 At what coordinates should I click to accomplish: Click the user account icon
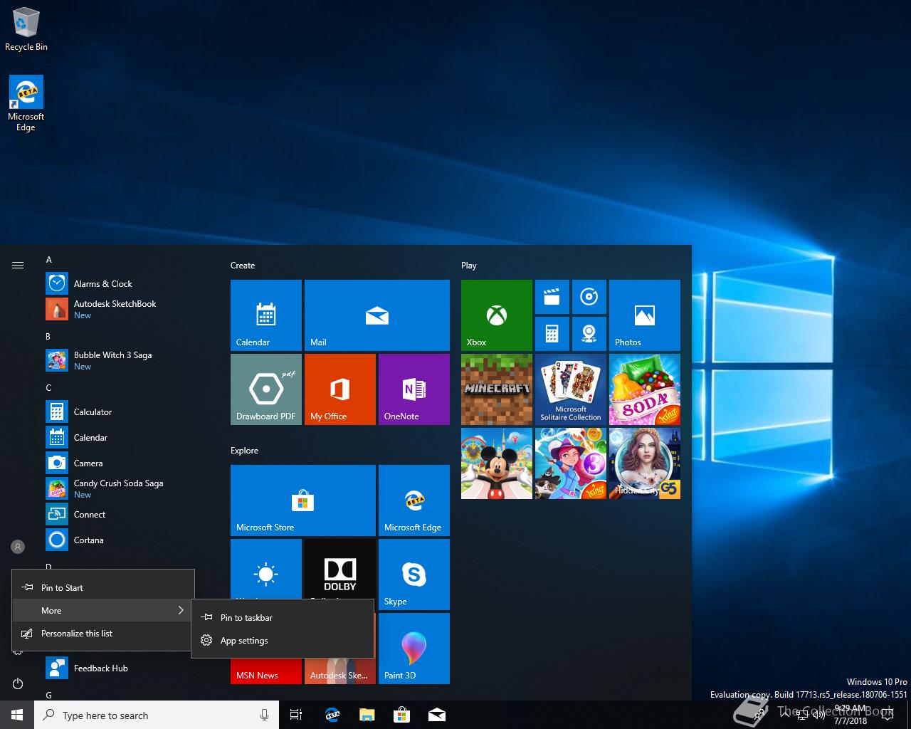click(18, 547)
